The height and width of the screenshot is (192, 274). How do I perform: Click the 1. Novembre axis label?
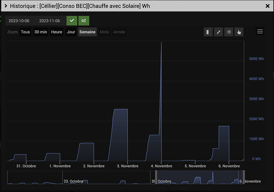click(60, 166)
